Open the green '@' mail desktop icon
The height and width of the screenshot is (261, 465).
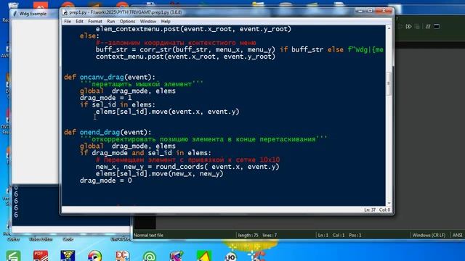(x=149, y=256)
